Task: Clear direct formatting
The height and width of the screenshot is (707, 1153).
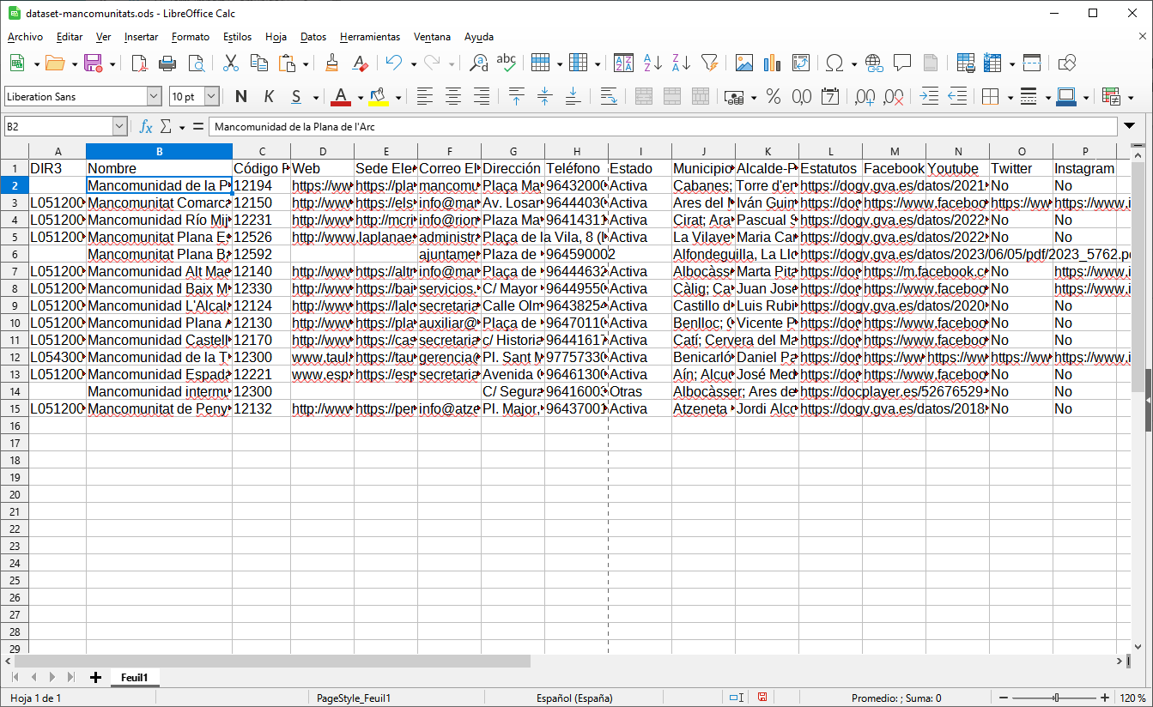Action: click(x=361, y=63)
